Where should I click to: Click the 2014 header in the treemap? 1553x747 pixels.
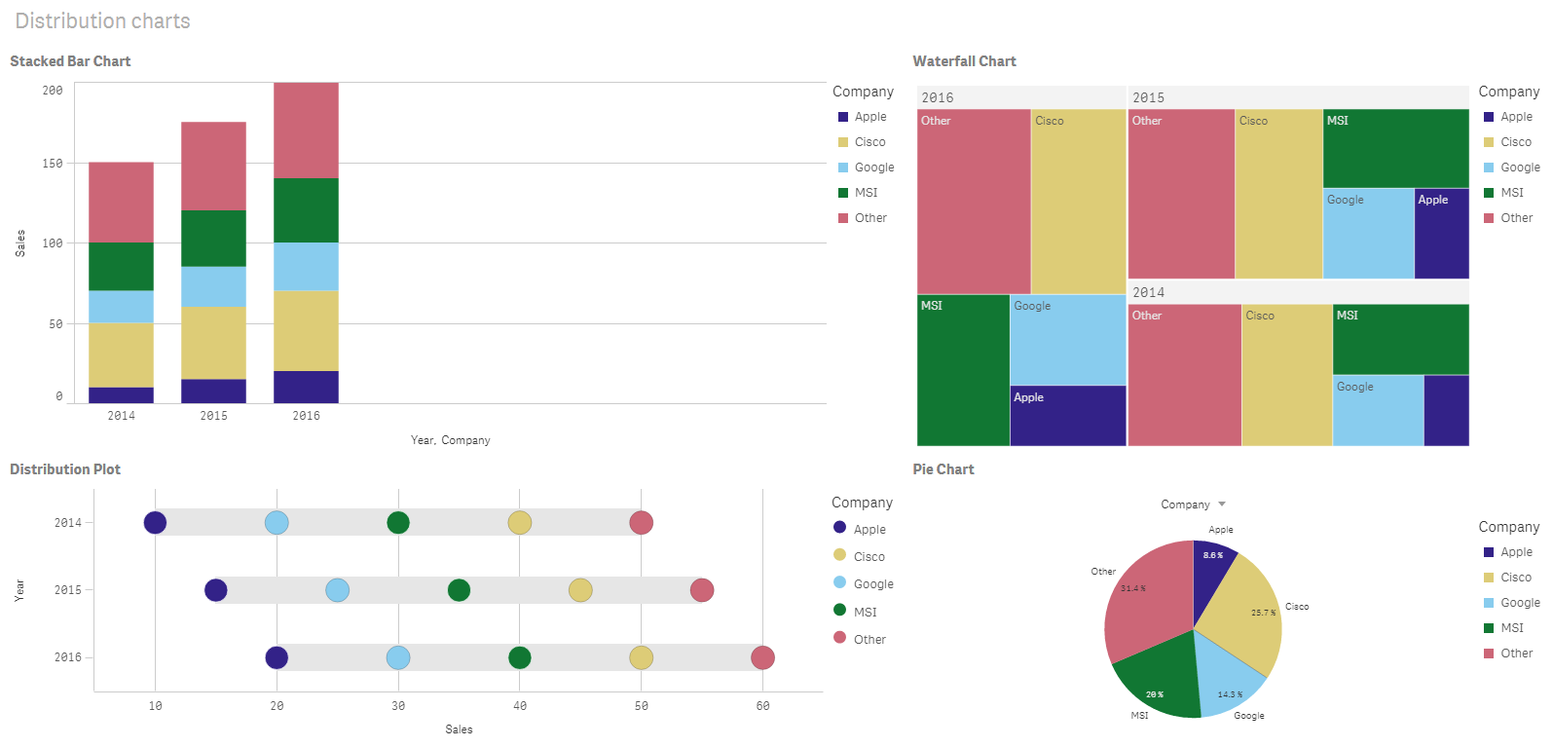[x=1298, y=292]
